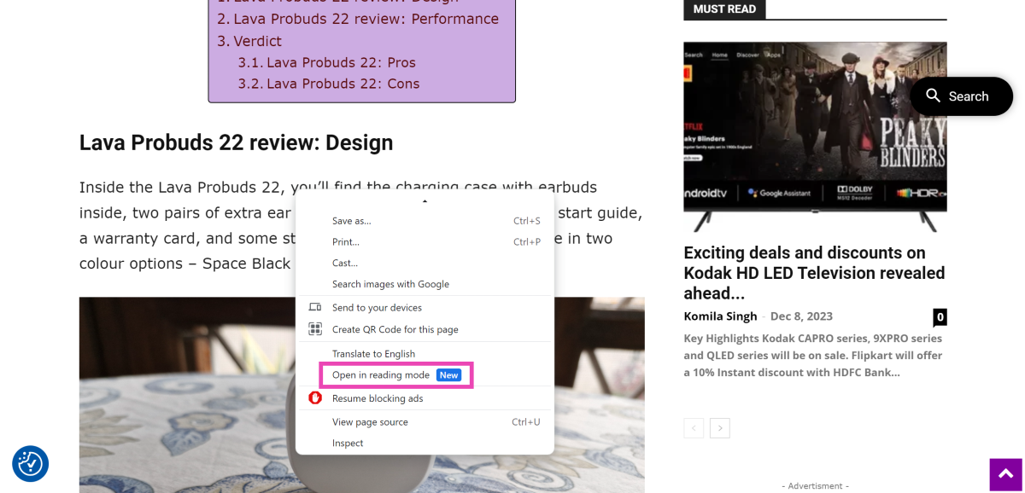Image resolution: width=1025 pixels, height=493 pixels.
Task: Open 'Lava Probuds 22: Pros' link
Action: [341, 62]
